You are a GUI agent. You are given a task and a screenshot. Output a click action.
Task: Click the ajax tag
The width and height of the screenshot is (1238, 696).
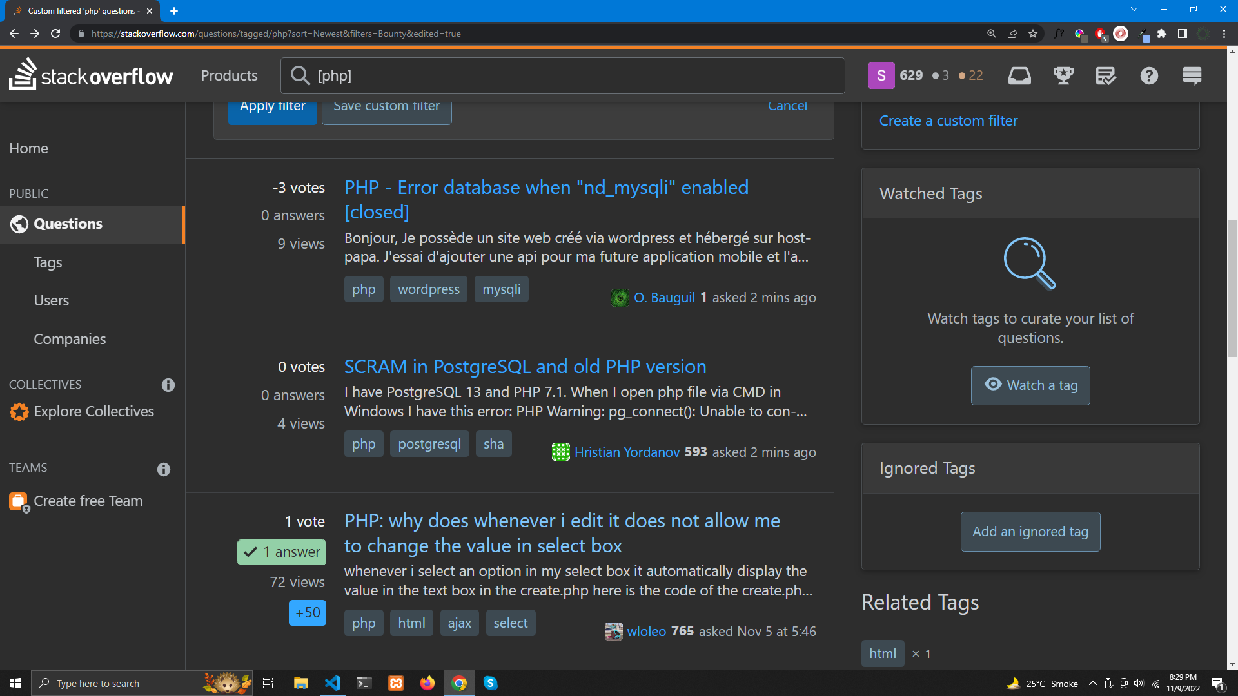point(460,623)
